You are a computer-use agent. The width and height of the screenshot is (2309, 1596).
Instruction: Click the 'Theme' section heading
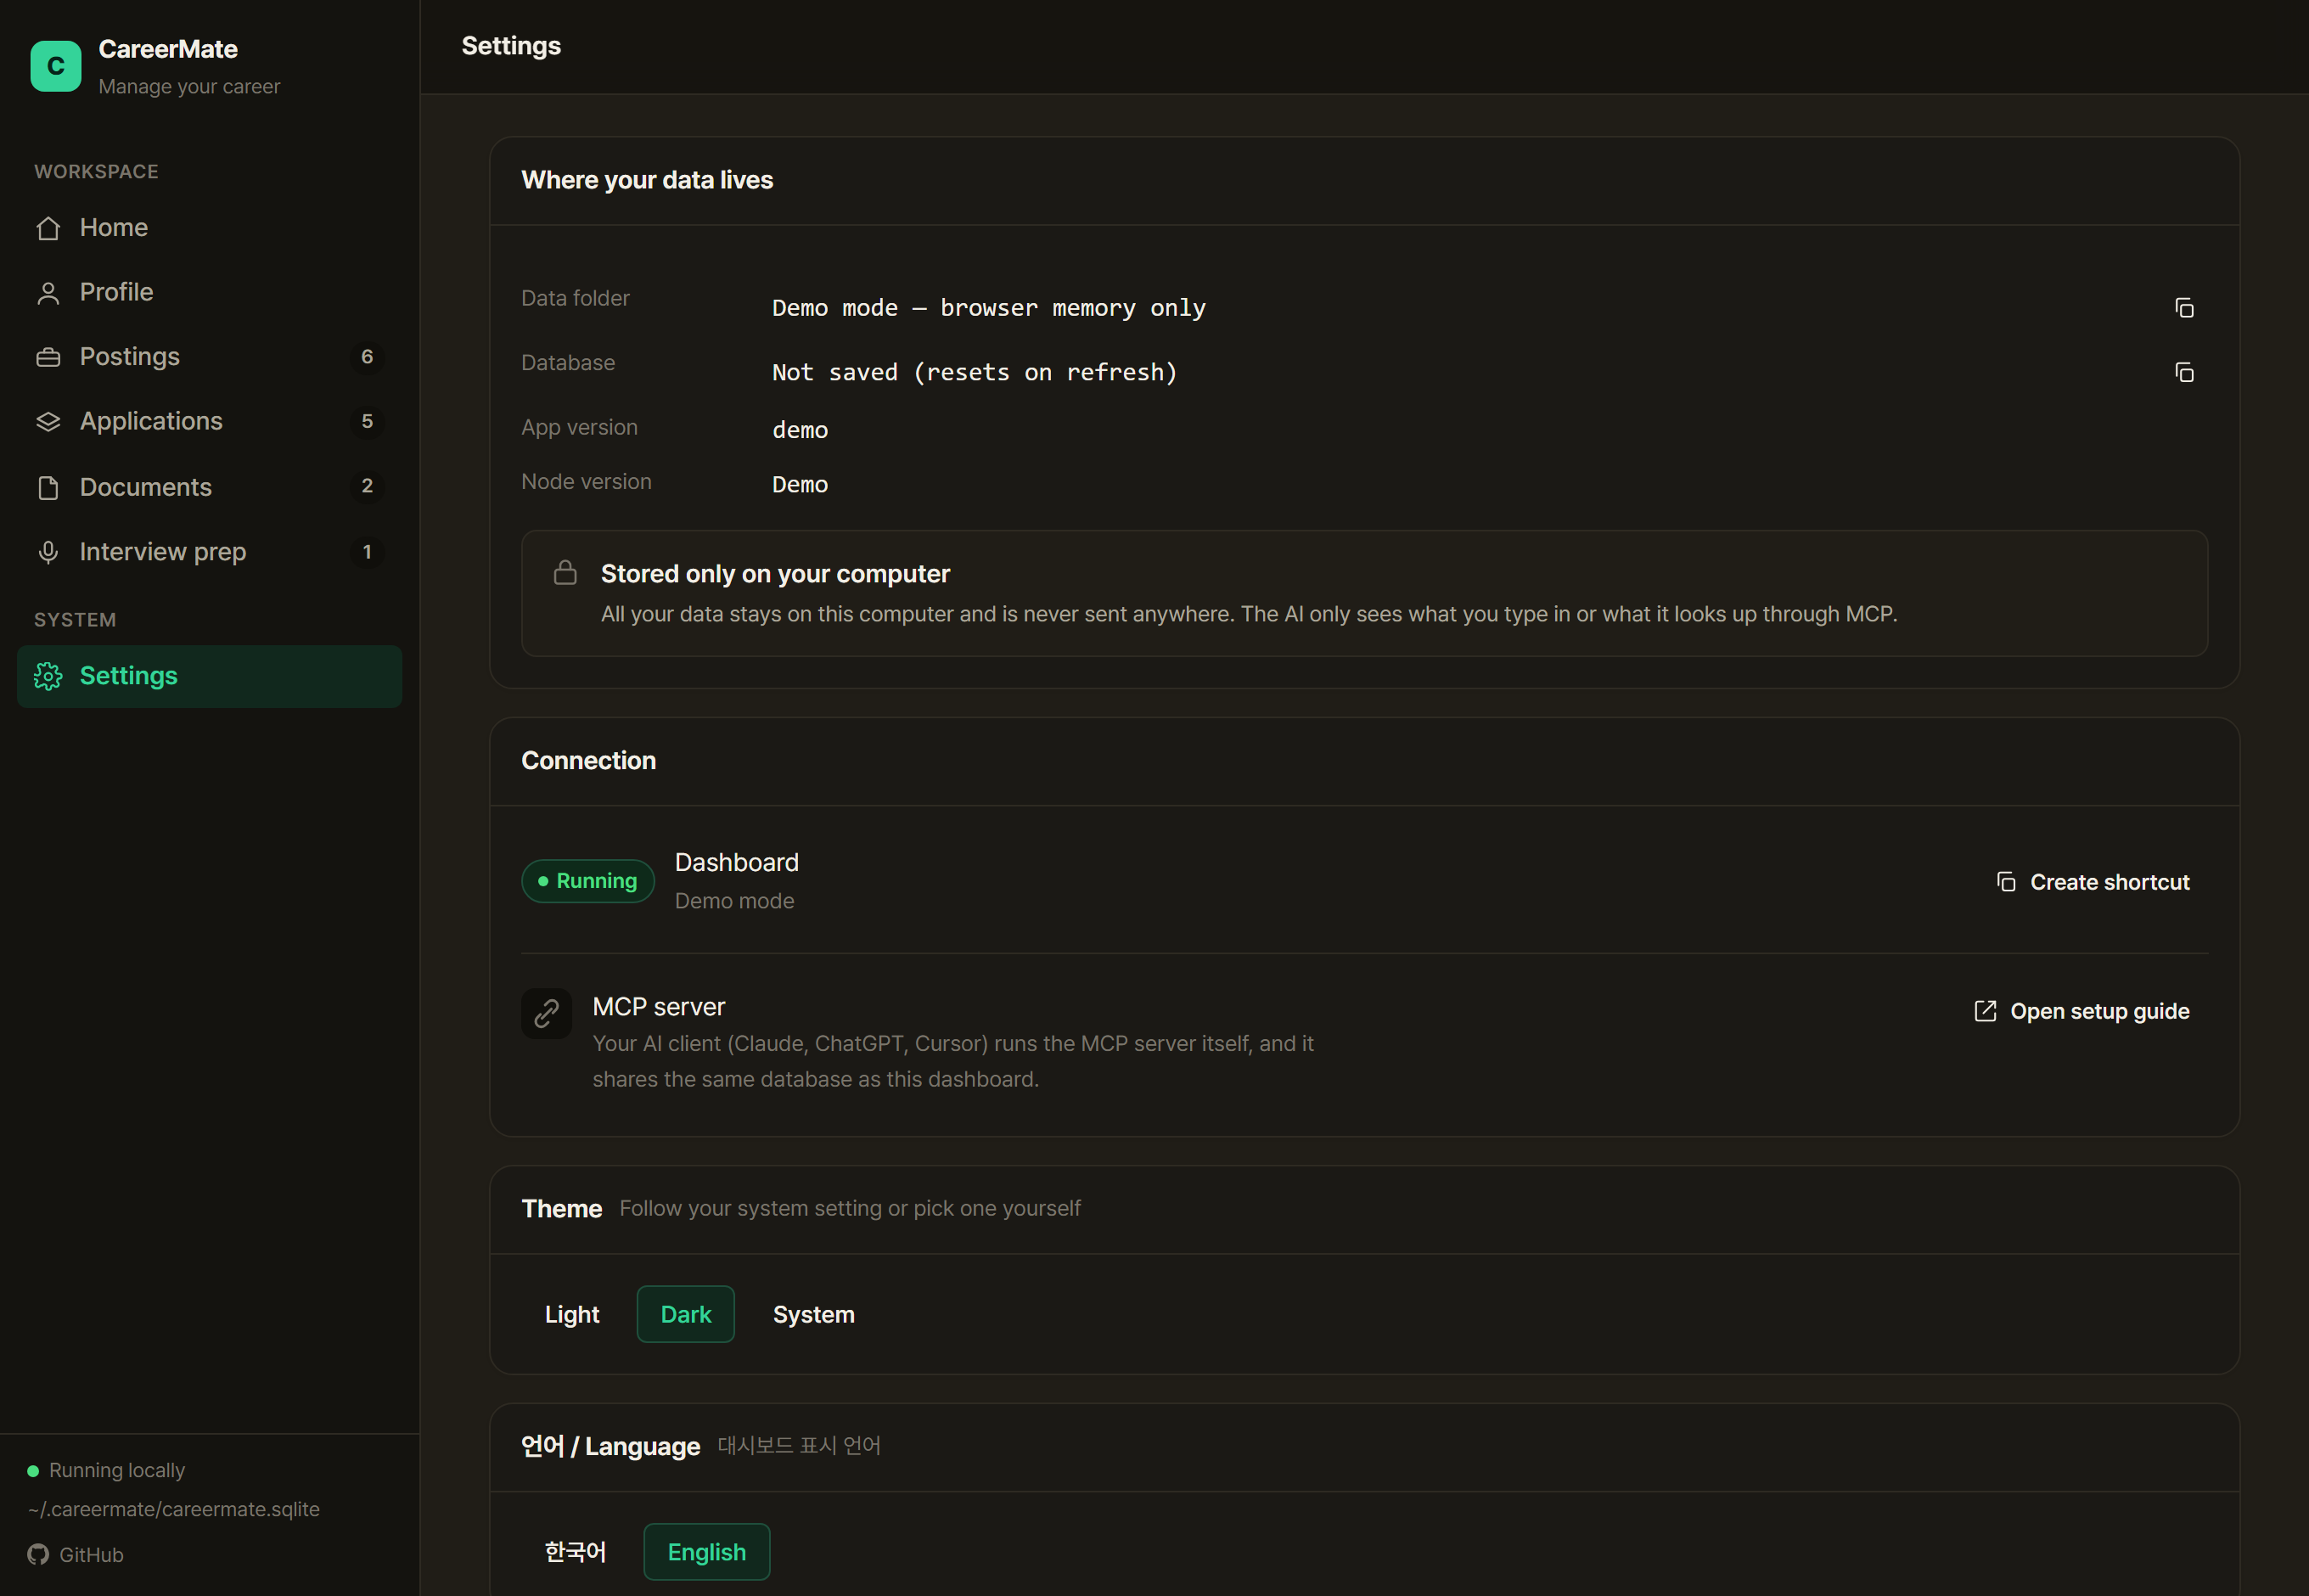562,1209
